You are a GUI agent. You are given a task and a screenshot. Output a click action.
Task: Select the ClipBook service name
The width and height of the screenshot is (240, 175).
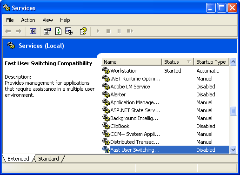[120, 126]
